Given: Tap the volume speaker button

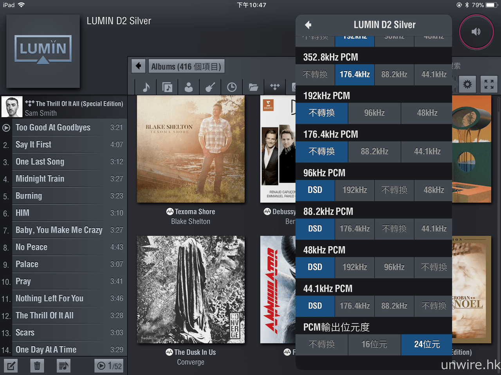Looking at the screenshot, I should click(476, 32).
